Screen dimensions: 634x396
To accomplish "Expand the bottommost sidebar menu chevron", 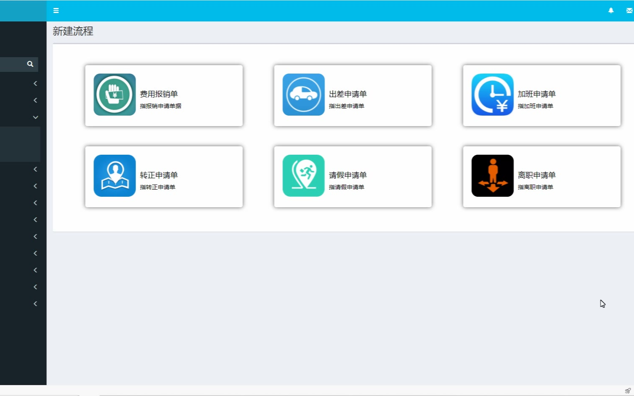I will (x=35, y=304).
